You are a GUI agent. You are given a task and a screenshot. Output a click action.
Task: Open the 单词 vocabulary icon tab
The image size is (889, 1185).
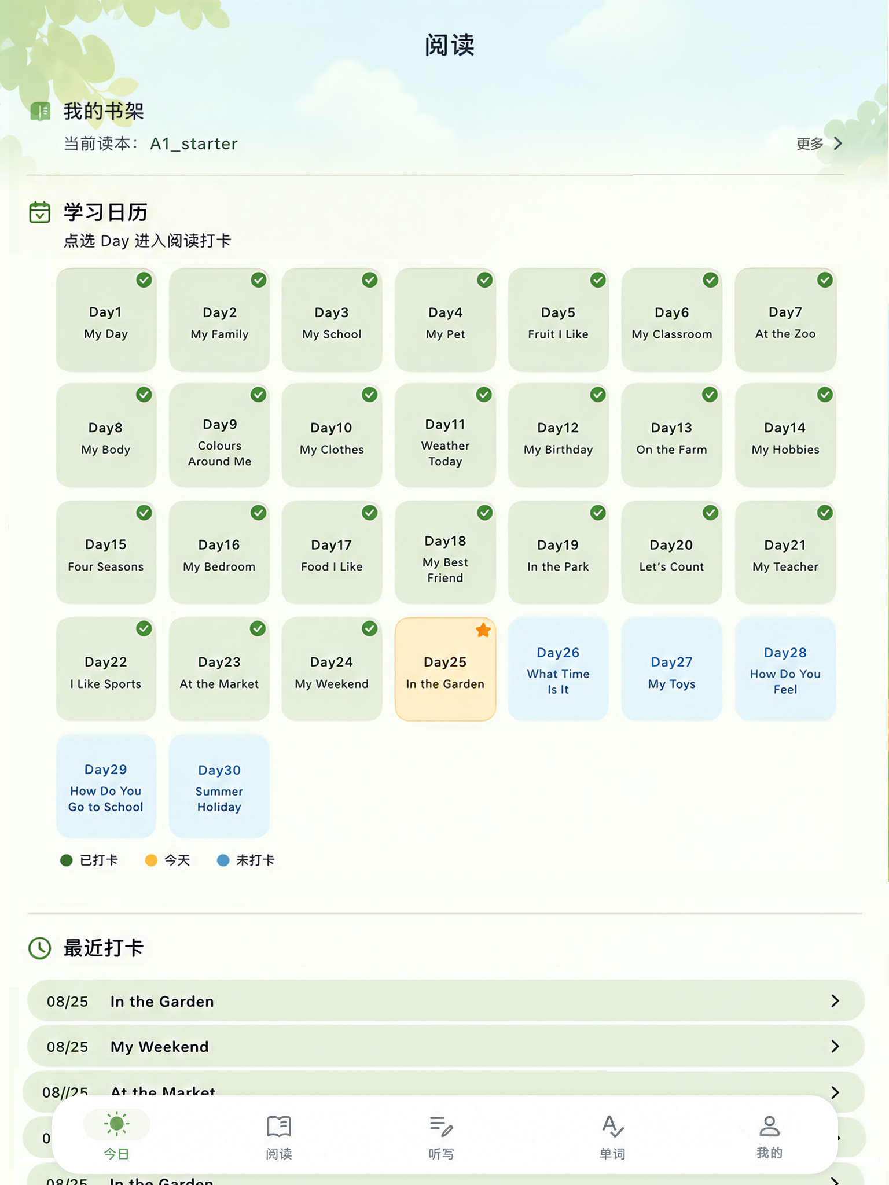[612, 1126]
